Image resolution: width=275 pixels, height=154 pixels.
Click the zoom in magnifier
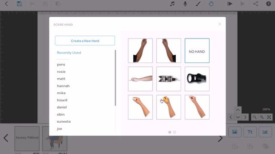coord(262,117)
